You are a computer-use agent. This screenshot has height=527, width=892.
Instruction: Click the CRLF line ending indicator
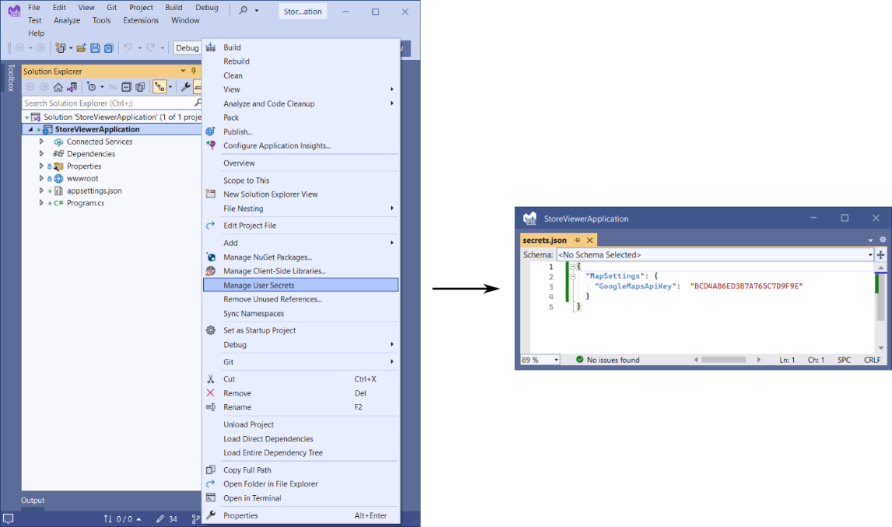tap(872, 360)
